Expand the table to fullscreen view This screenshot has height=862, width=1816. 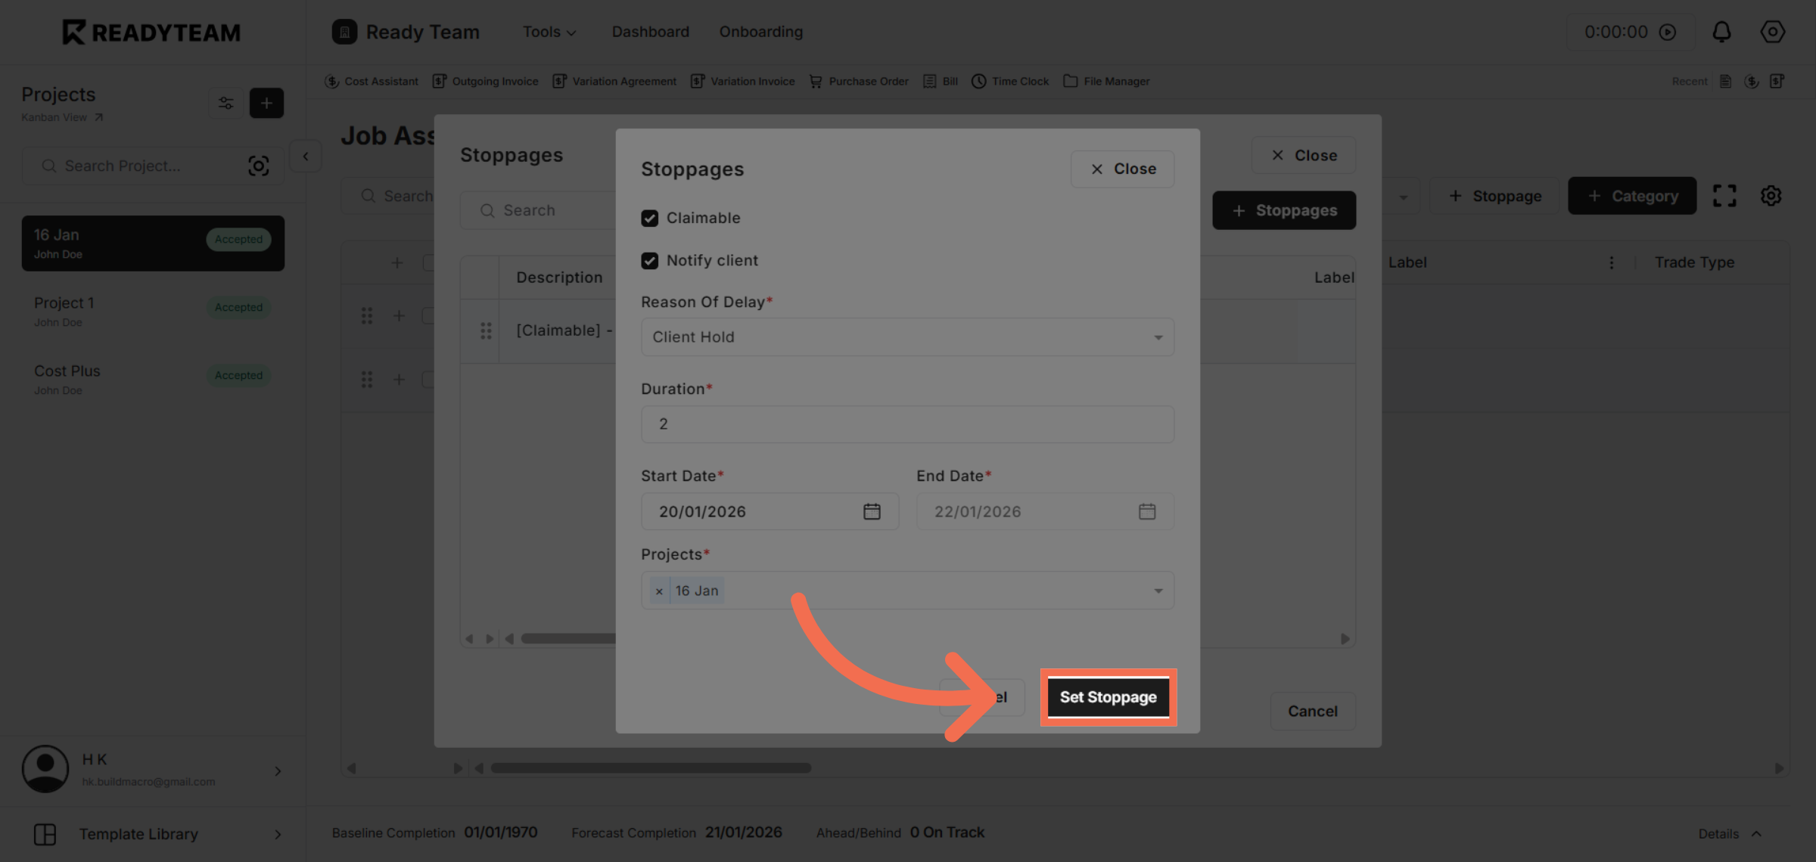[x=1726, y=195]
